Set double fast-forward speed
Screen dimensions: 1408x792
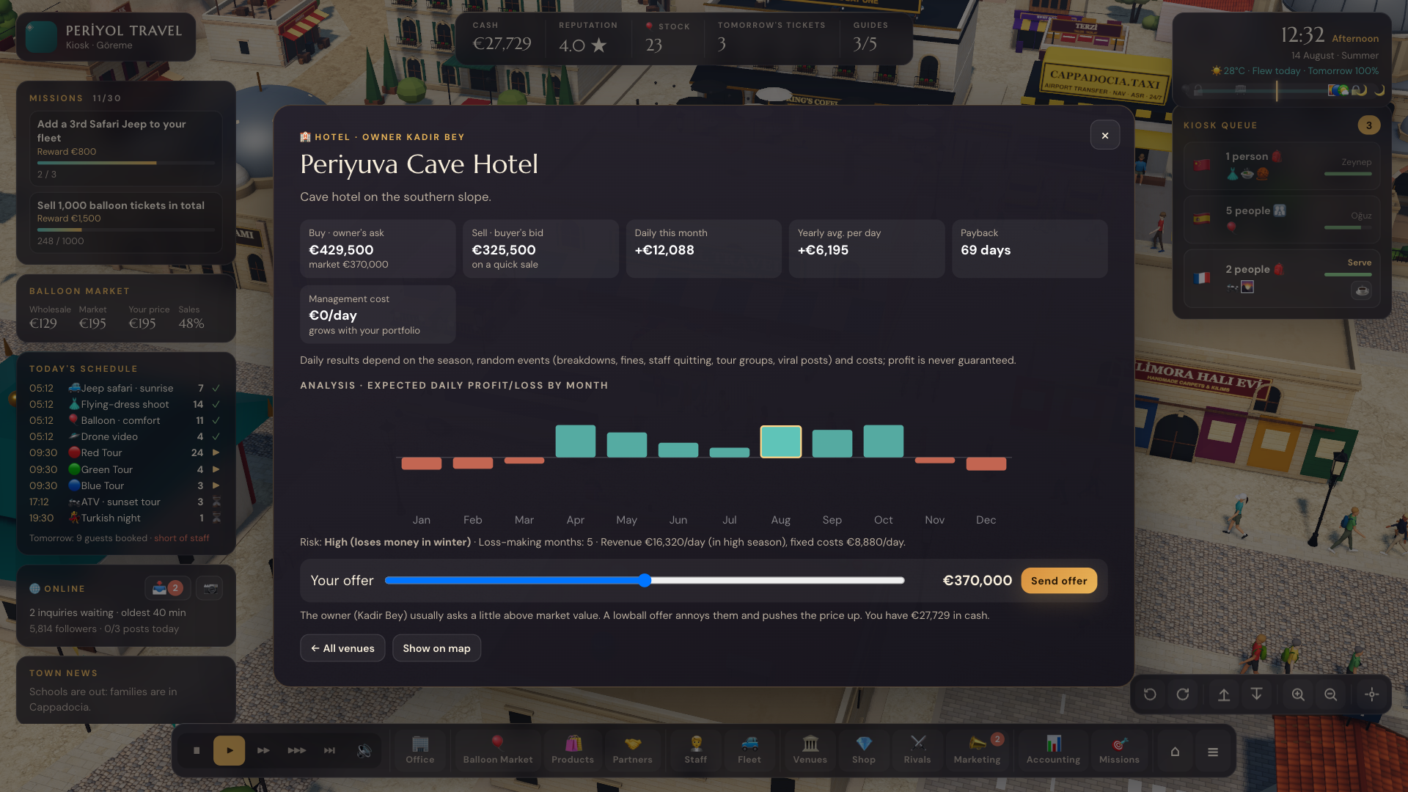[x=263, y=750]
